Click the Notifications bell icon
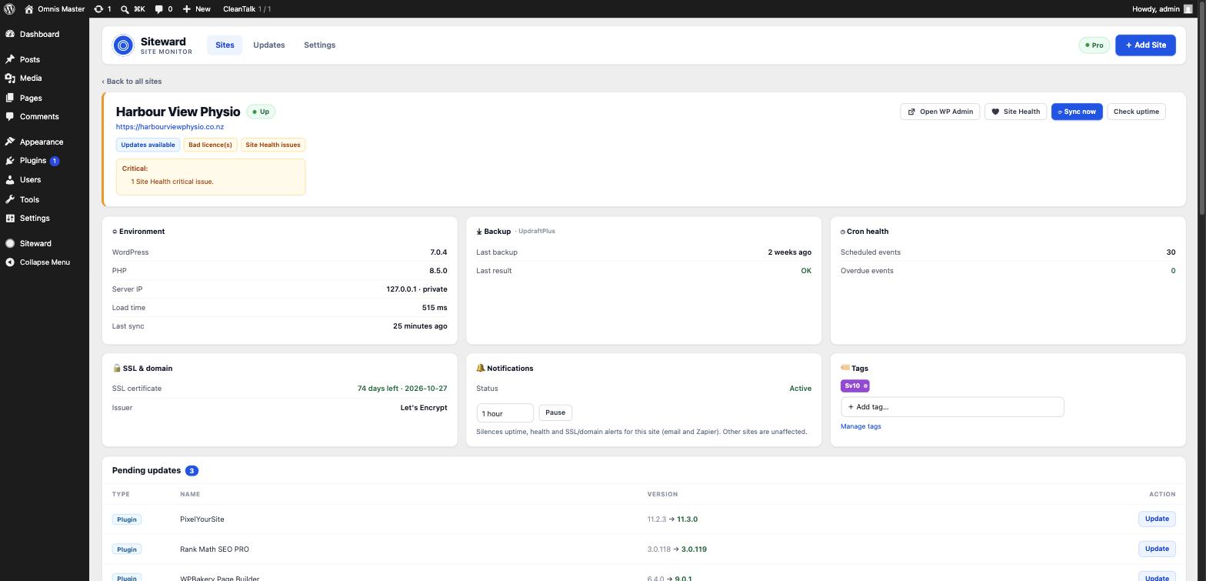The width and height of the screenshot is (1206, 581). 481,368
